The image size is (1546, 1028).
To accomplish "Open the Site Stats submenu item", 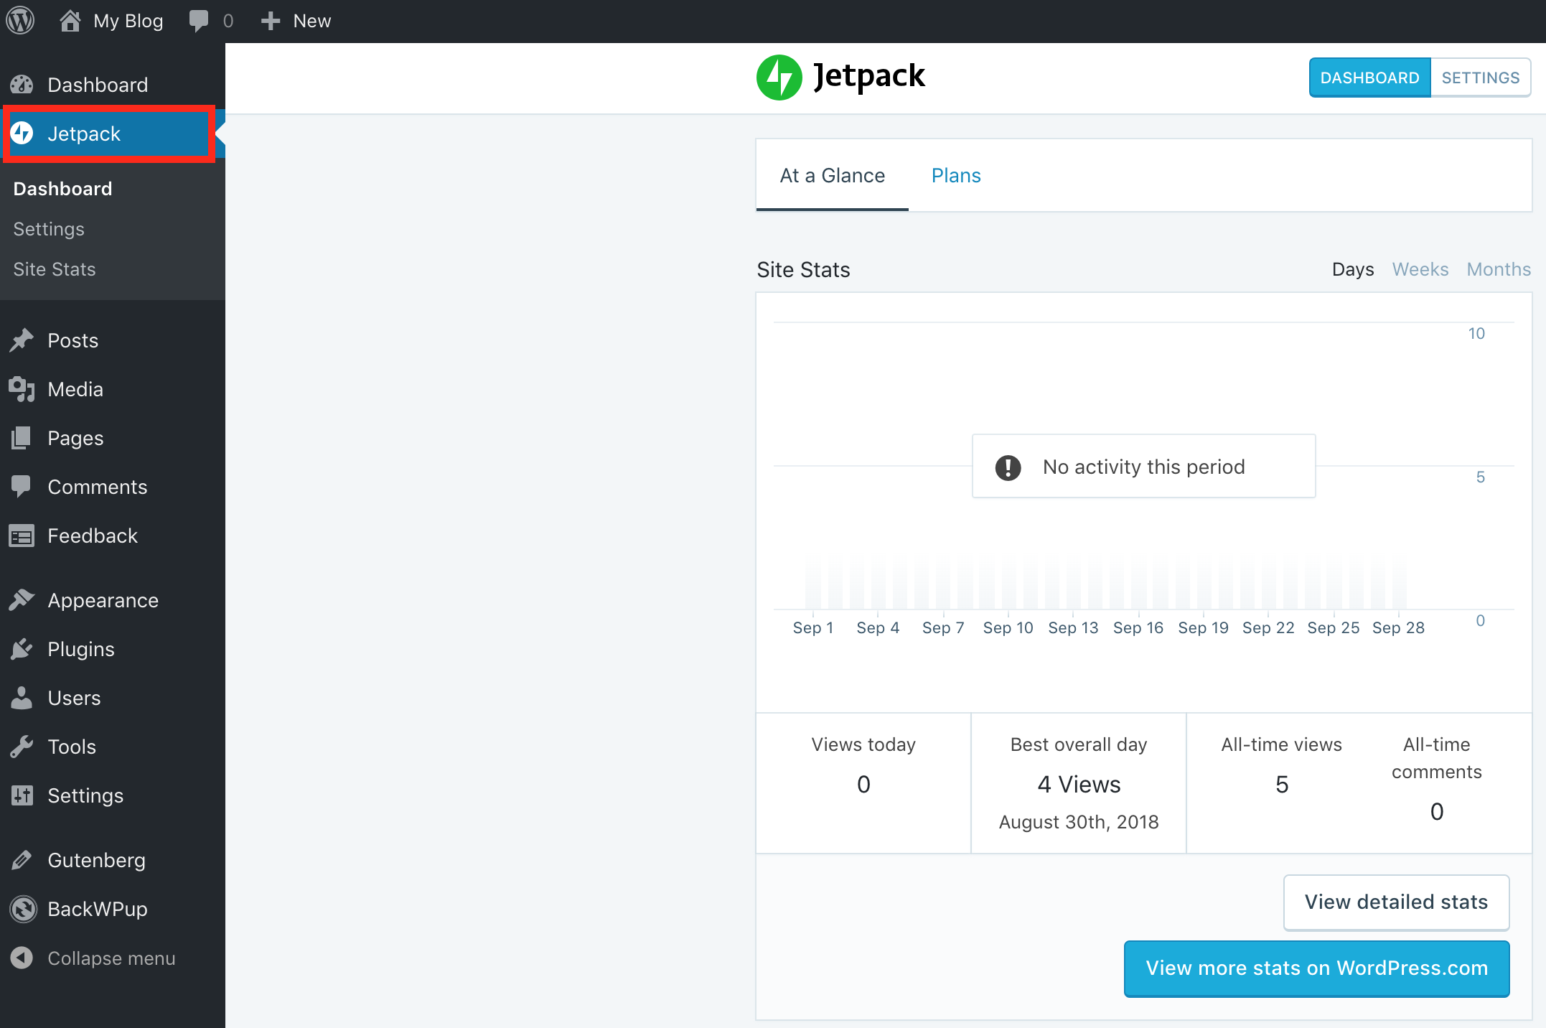I will tap(55, 269).
